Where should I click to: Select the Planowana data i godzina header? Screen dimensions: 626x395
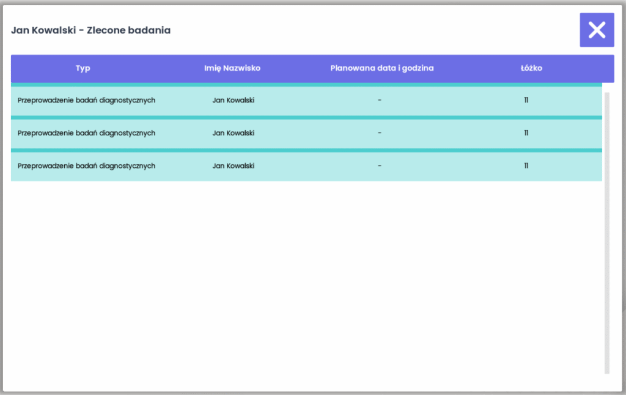[381, 68]
